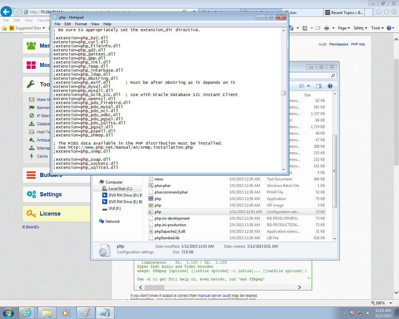The image size is (399, 319).
Task: Select the php.ini-development file in the list
Action: [172, 218]
